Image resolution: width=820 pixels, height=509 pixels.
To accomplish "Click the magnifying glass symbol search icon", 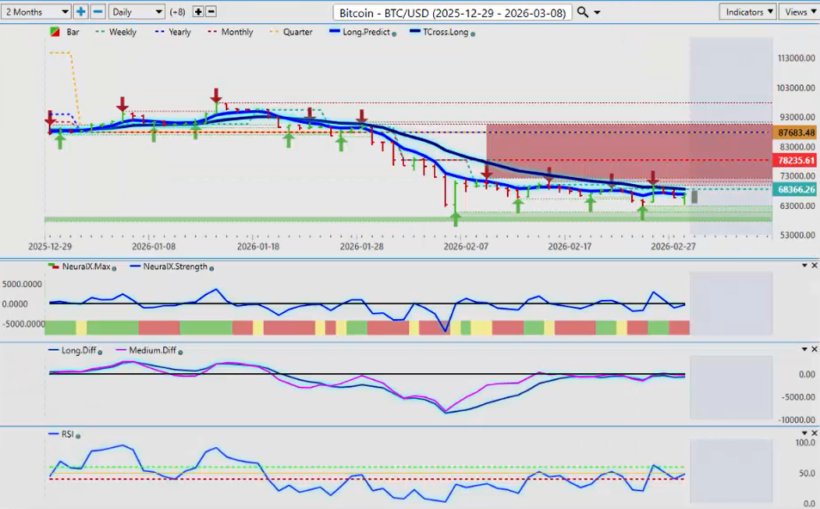I will (x=583, y=12).
